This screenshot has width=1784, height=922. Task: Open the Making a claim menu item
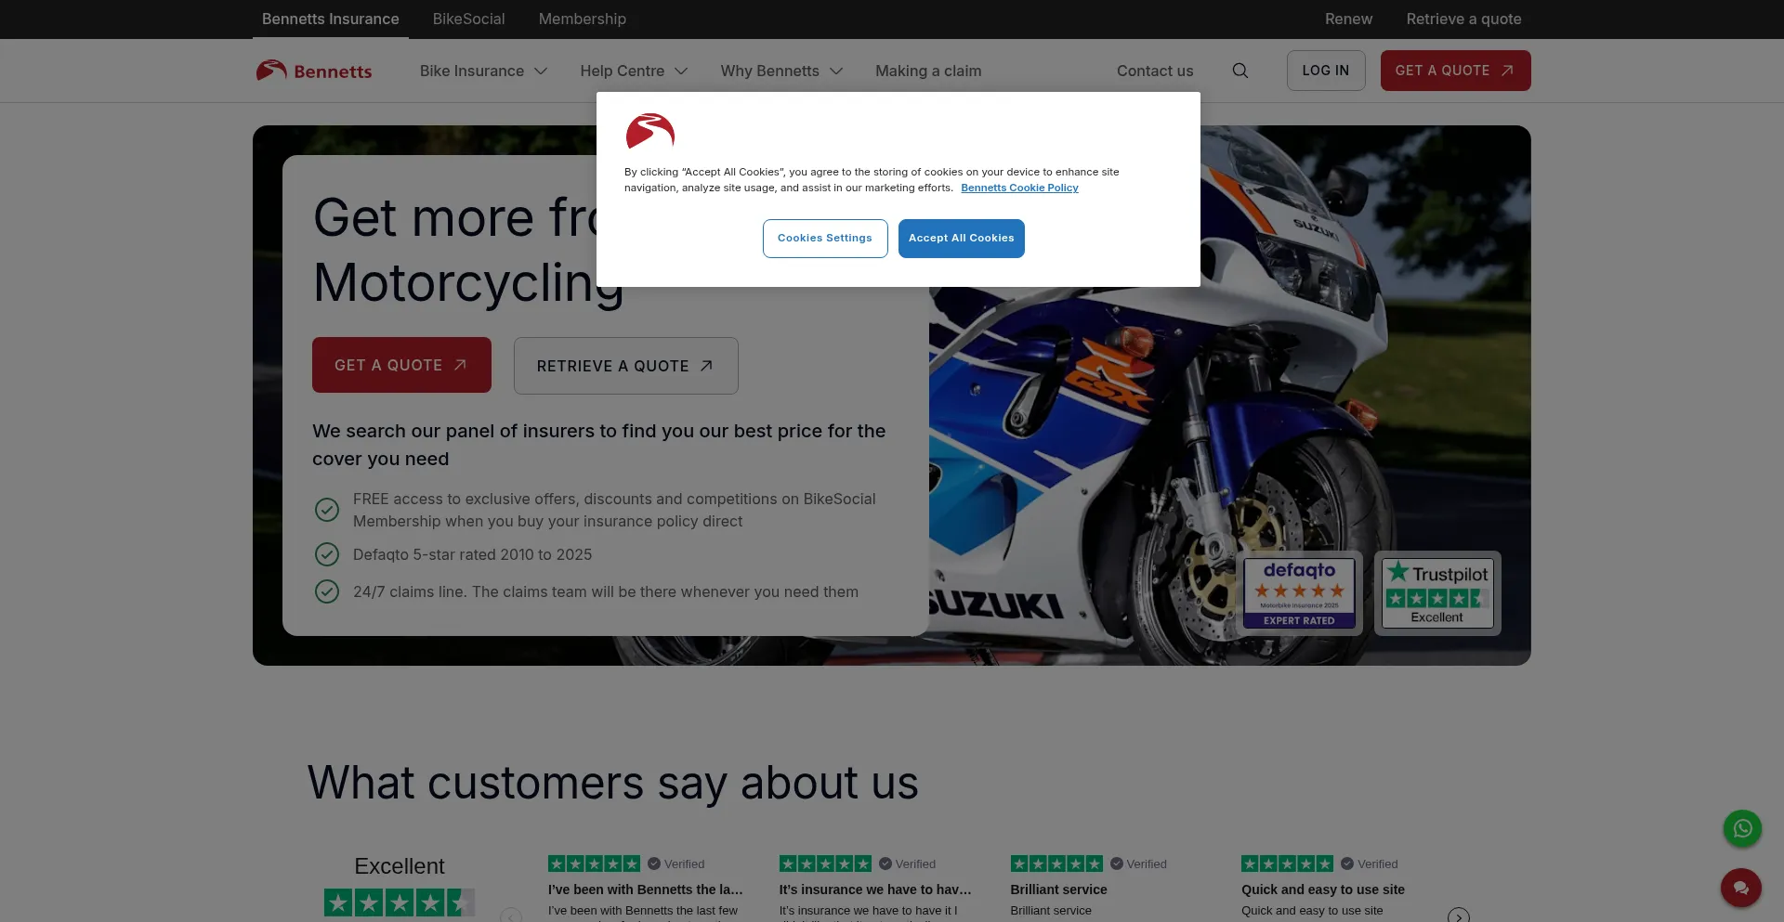coord(928,71)
